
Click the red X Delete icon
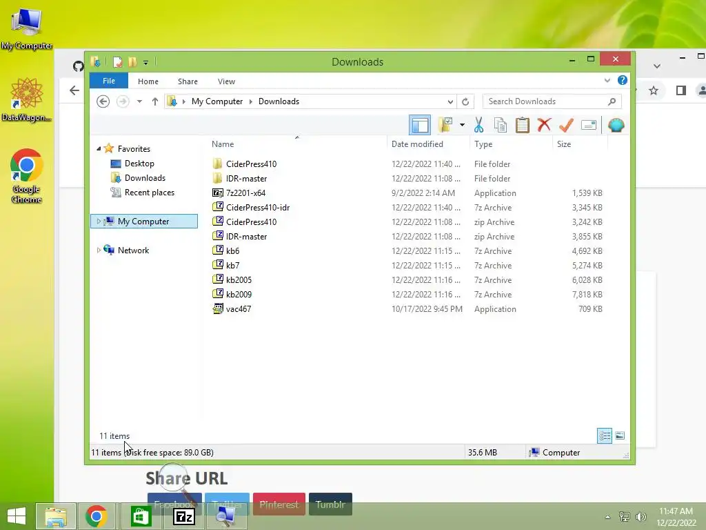point(544,125)
